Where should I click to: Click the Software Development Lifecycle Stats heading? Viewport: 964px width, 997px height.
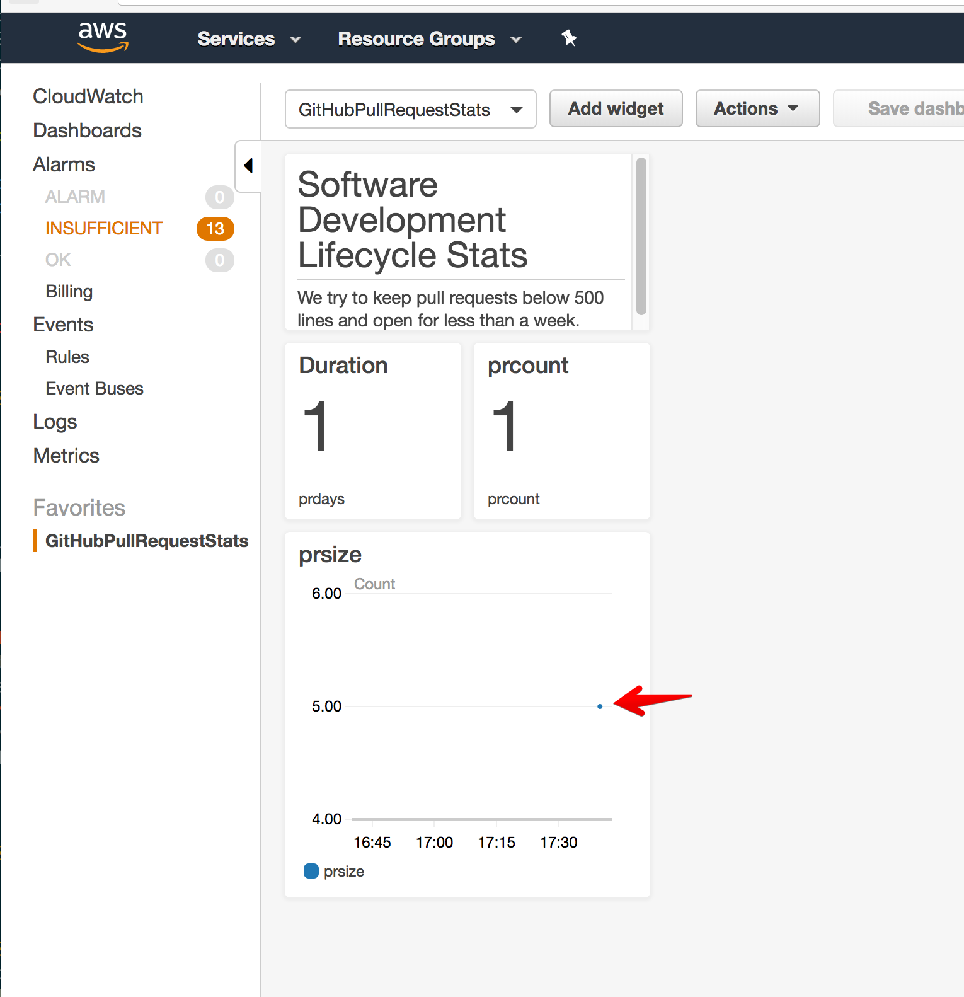click(413, 220)
